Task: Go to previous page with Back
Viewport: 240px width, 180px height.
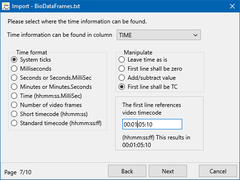Action: pyautogui.click(x=127, y=171)
